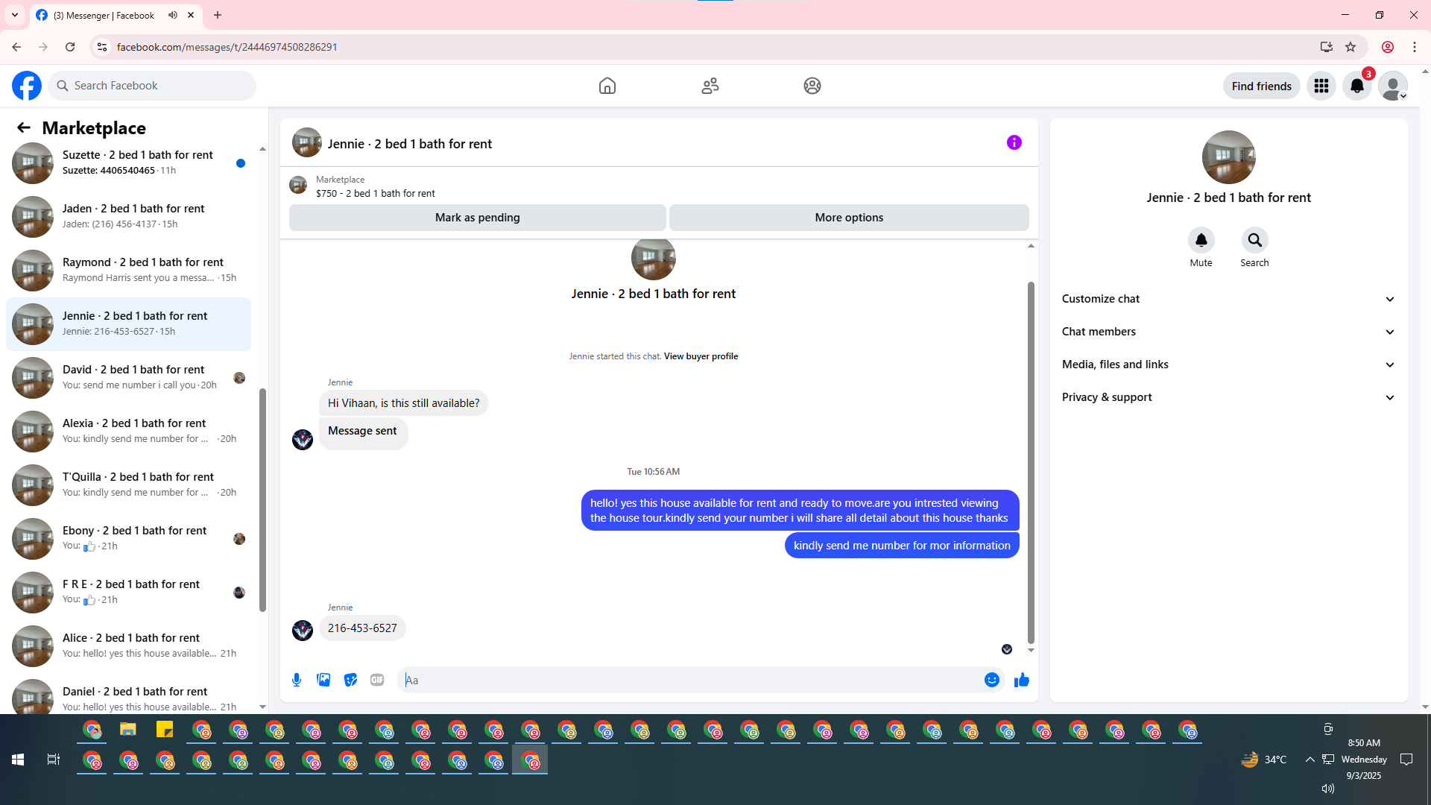Open the $750 listing link in chat header
Viewport: 1431px width, 805px height.
pyautogui.click(x=375, y=193)
